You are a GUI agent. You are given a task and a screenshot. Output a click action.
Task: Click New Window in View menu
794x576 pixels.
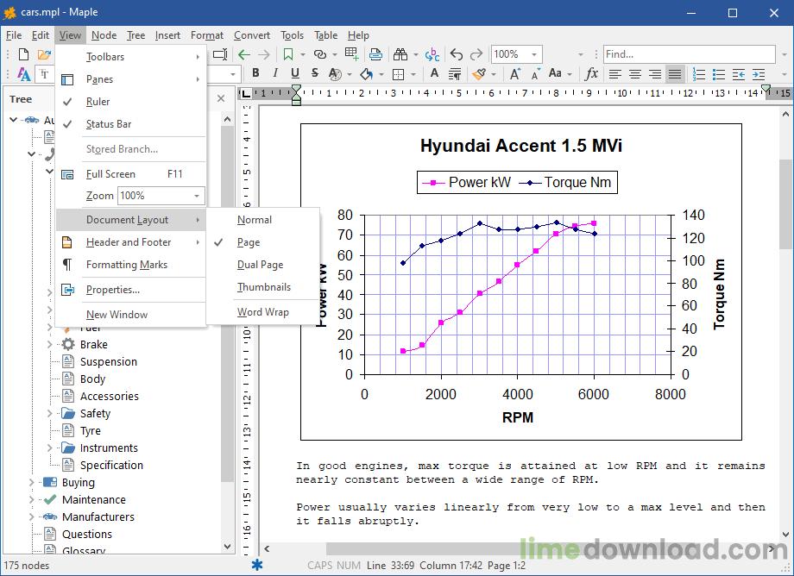coord(130,315)
